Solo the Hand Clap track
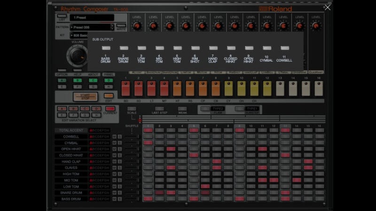 (120, 161)
